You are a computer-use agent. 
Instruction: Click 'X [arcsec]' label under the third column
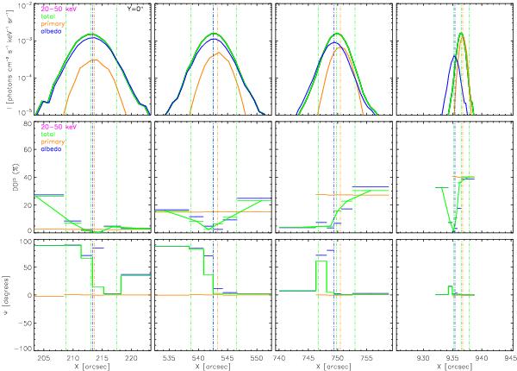click(333, 366)
